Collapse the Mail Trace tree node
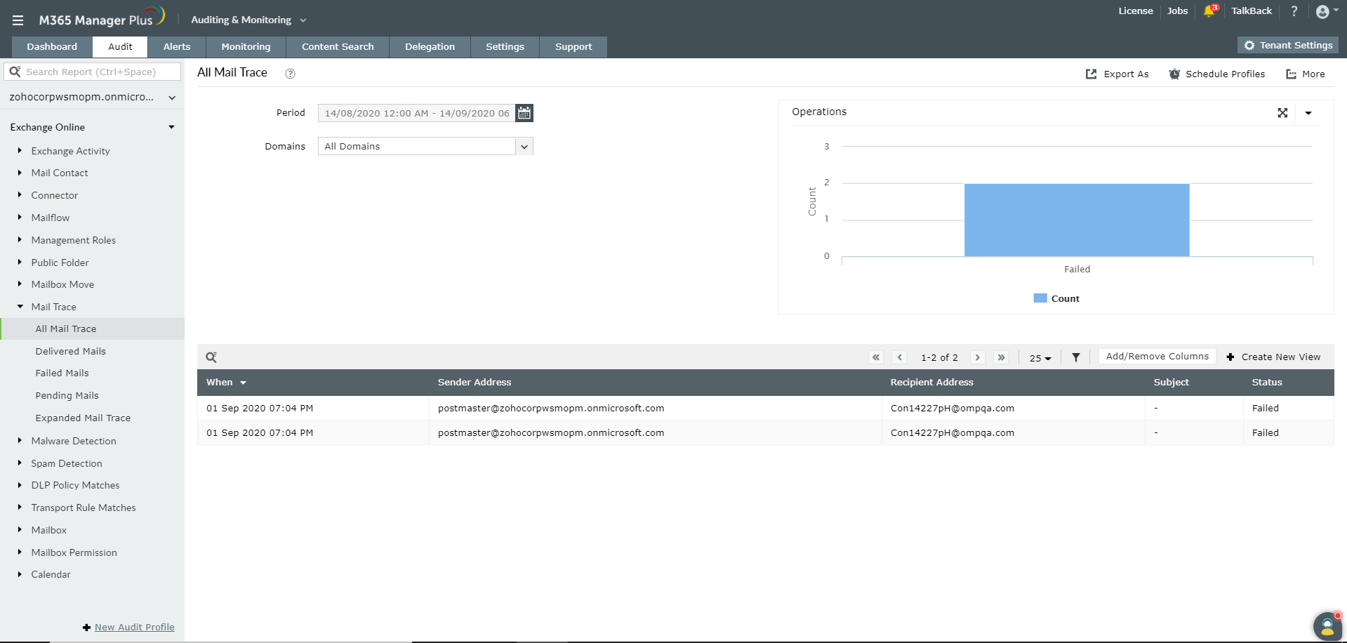This screenshot has height=643, width=1347. coord(20,307)
